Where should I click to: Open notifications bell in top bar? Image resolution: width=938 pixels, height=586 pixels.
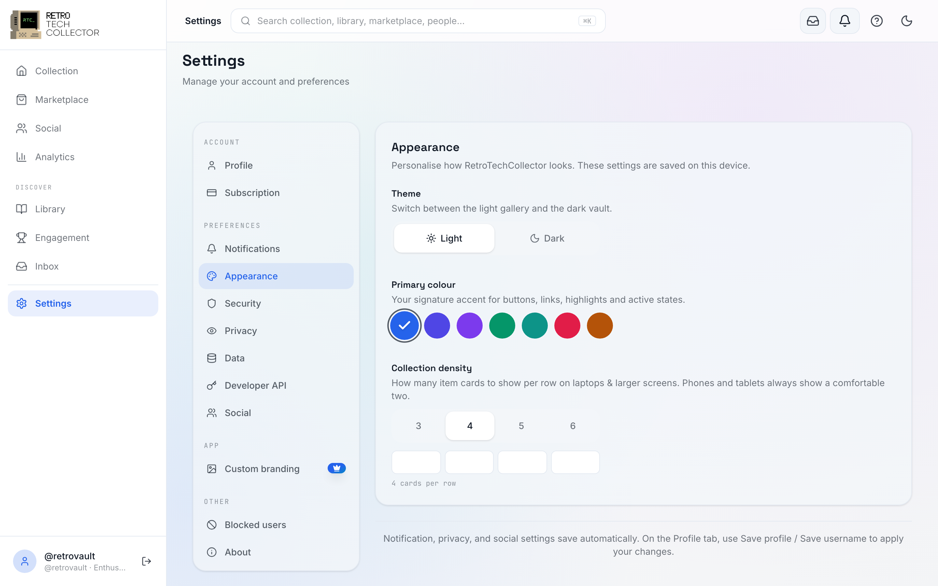coord(845,21)
